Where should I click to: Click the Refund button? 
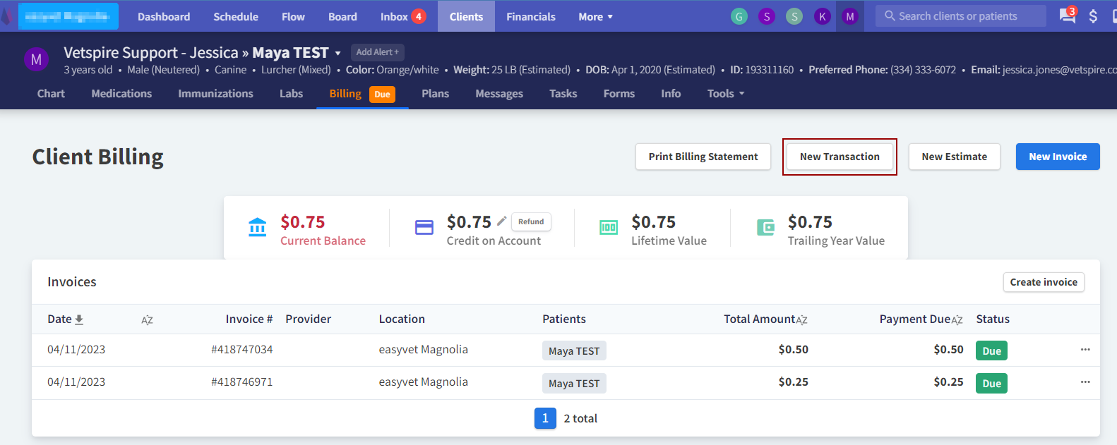pos(531,221)
